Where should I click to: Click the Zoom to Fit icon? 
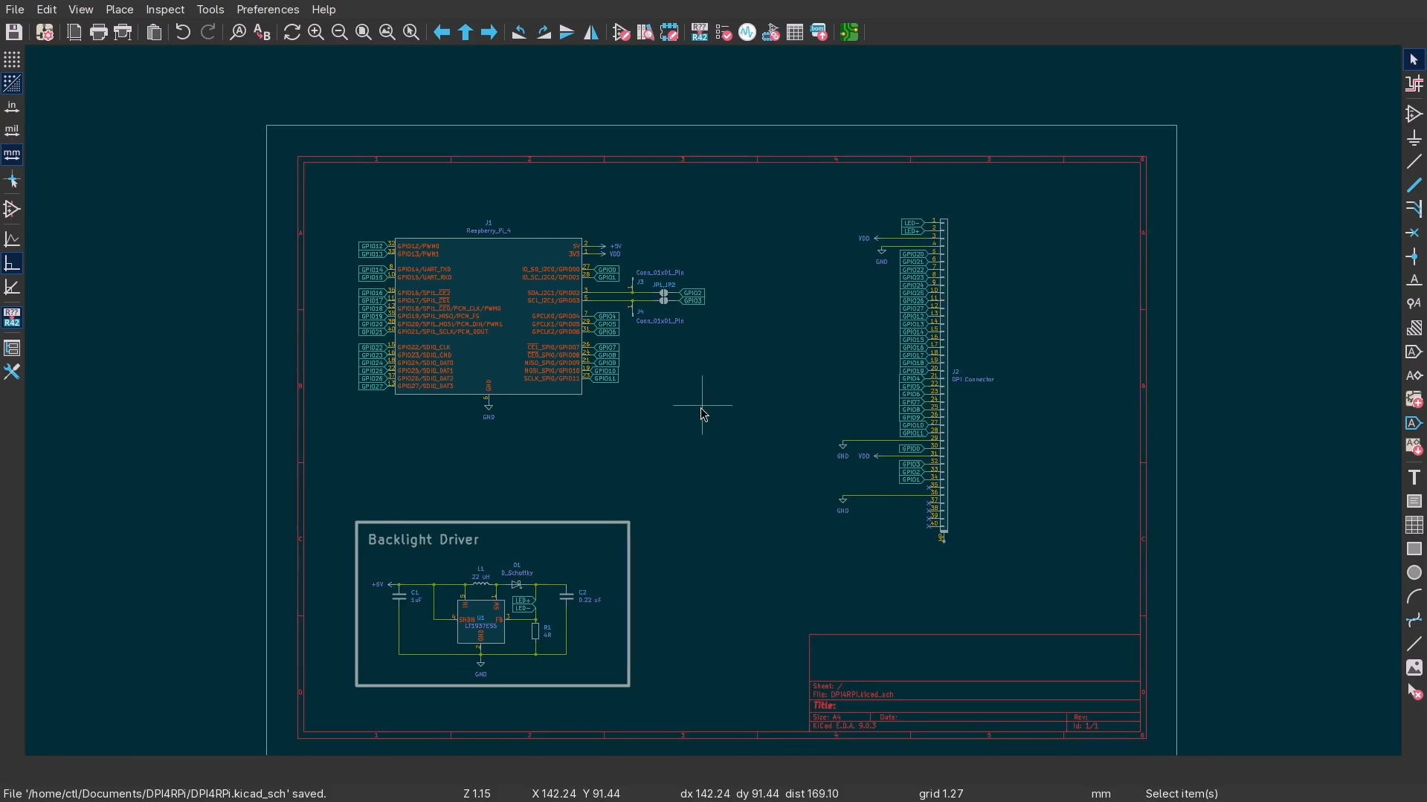(x=364, y=33)
